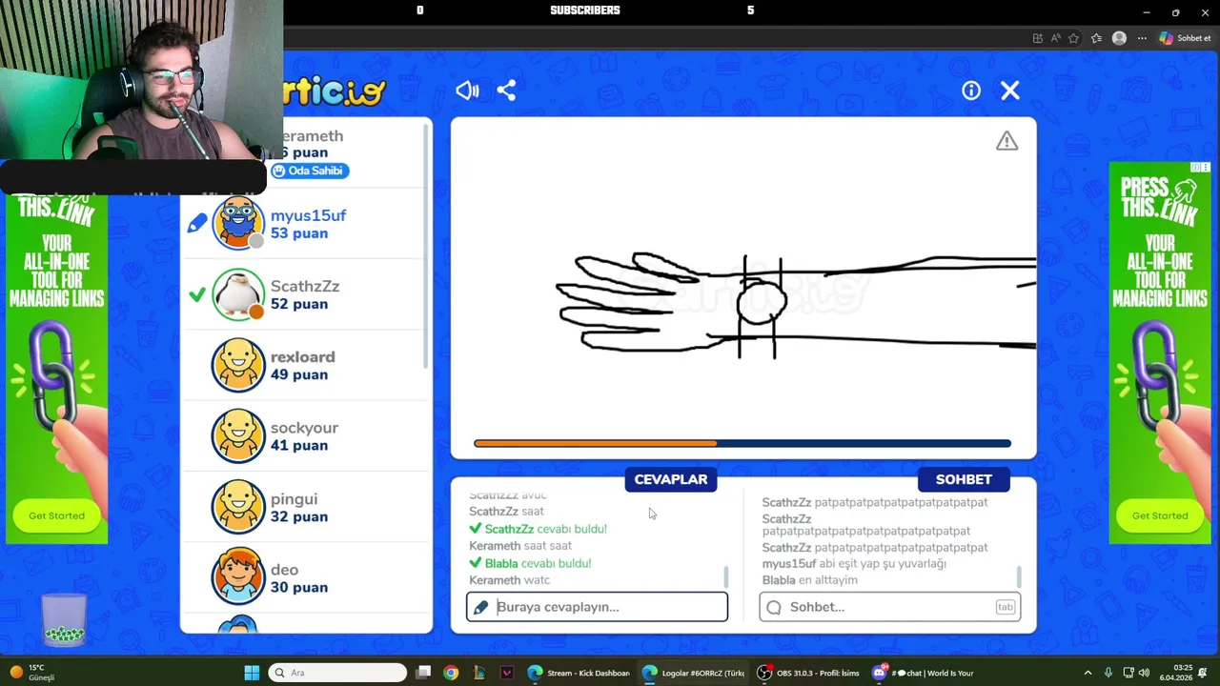
Task: Click player name 'deo'
Action: pos(284,570)
